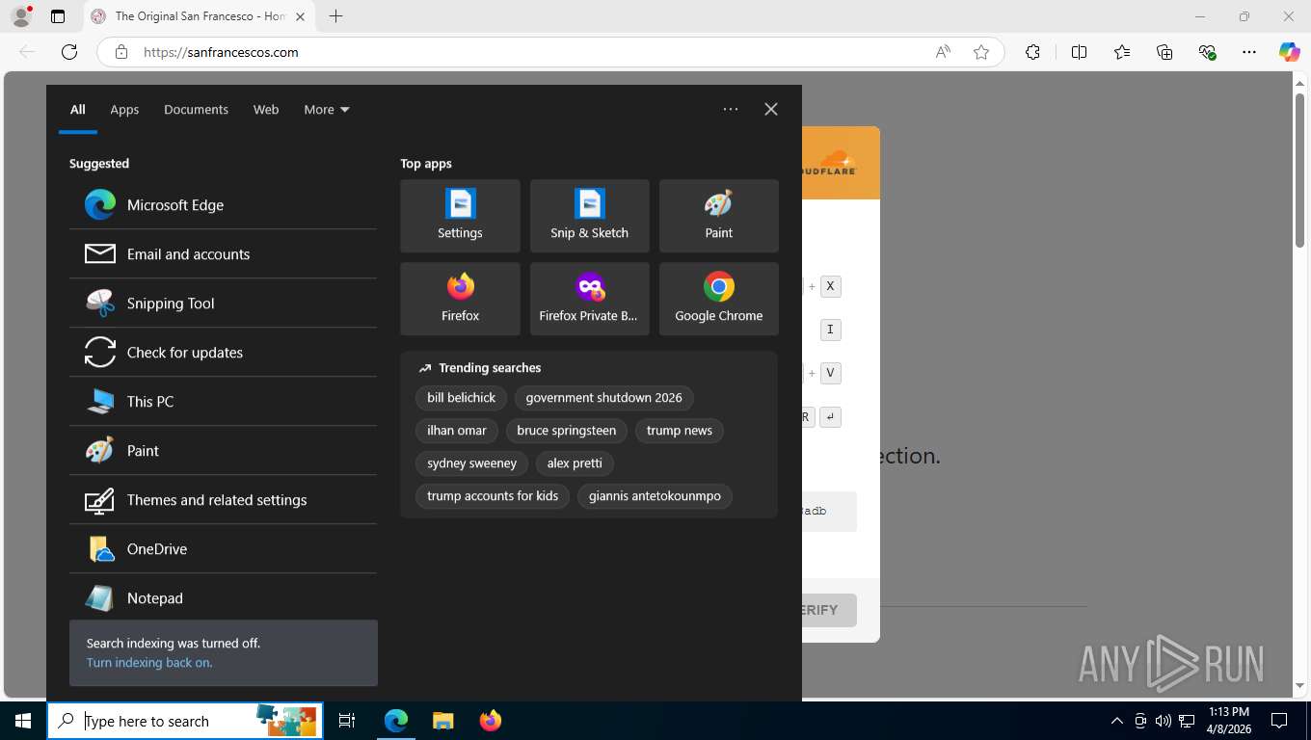
Task: Refresh the Edge page
Action: [69, 52]
